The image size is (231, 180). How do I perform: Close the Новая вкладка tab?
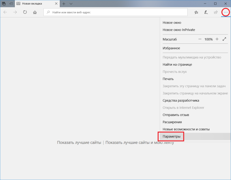(56, 3)
